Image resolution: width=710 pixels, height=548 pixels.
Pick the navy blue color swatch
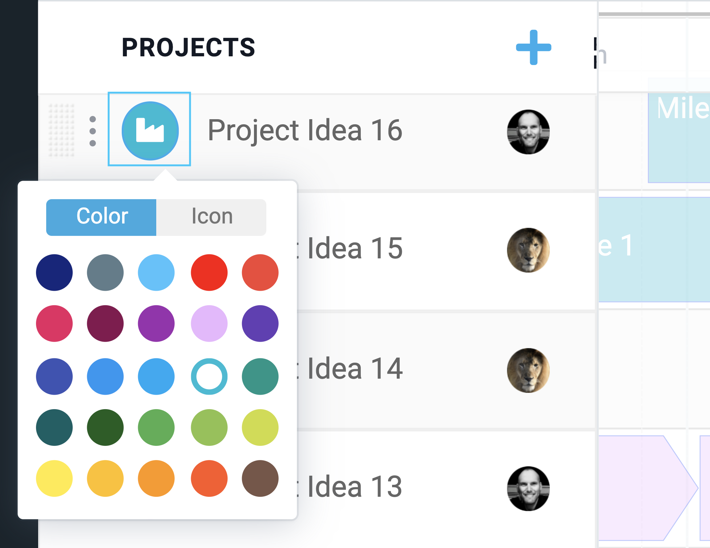pyautogui.click(x=55, y=273)
